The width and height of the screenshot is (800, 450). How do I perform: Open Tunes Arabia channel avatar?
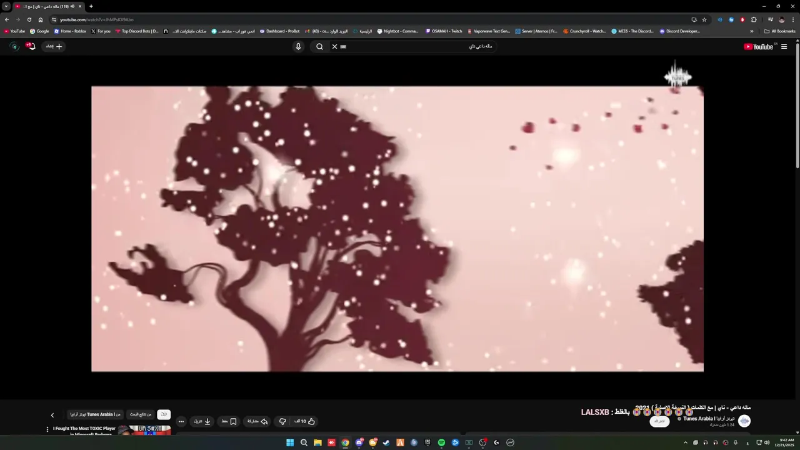point(744,421)
